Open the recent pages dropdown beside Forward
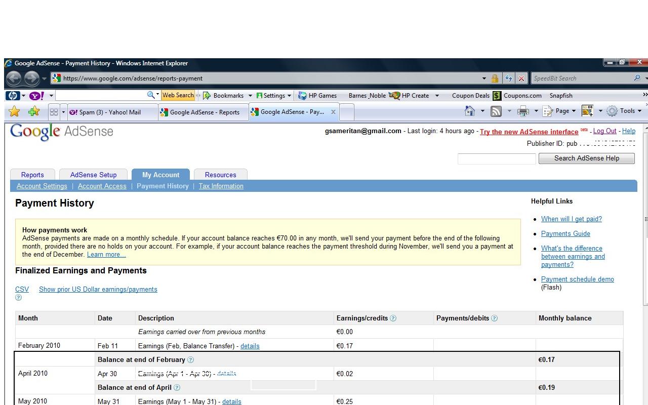The width and height of the screenshot is (648, 405). [44, 78]
